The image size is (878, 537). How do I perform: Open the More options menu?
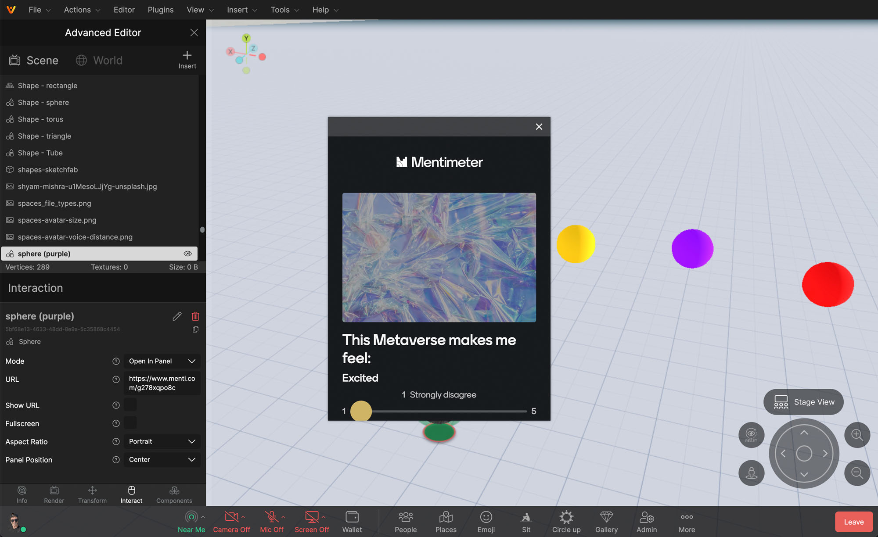687,522
